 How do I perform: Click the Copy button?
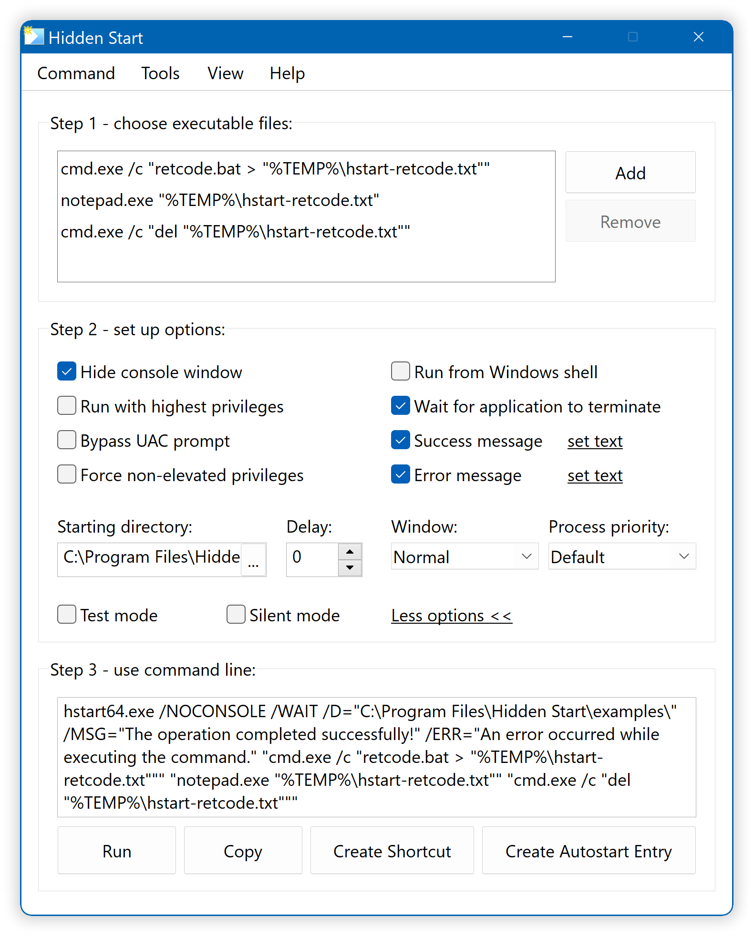click(243, 851)
